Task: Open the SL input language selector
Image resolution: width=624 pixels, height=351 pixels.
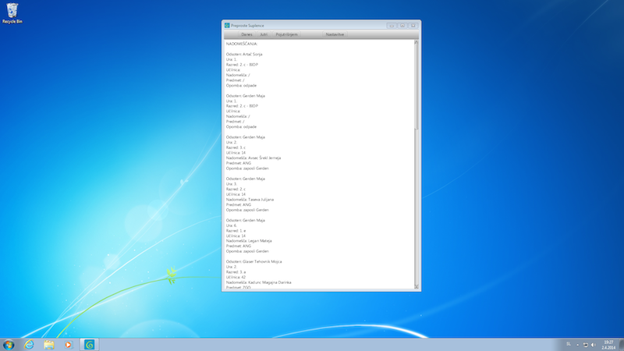Action: [x=567, y=344]
